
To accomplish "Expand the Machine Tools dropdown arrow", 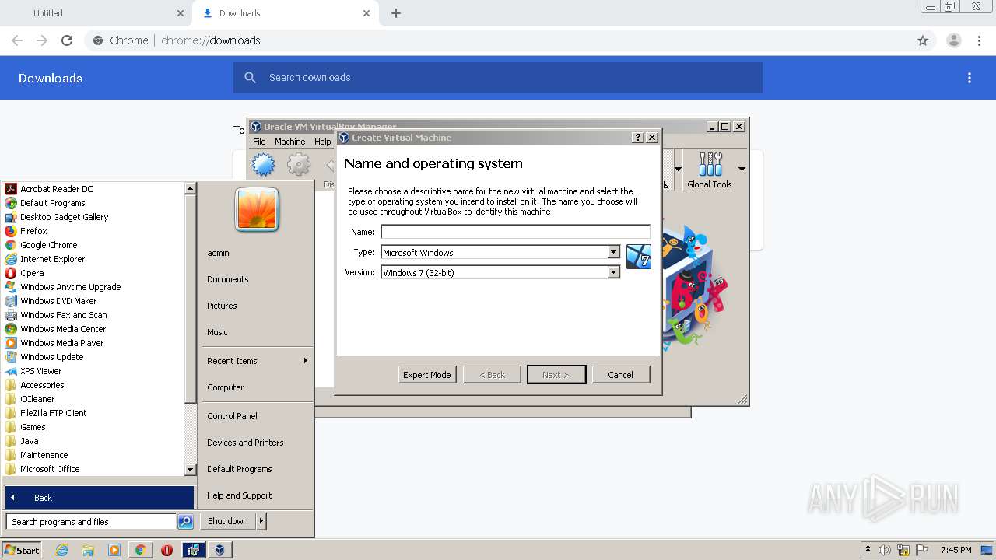I will [678, 169].
